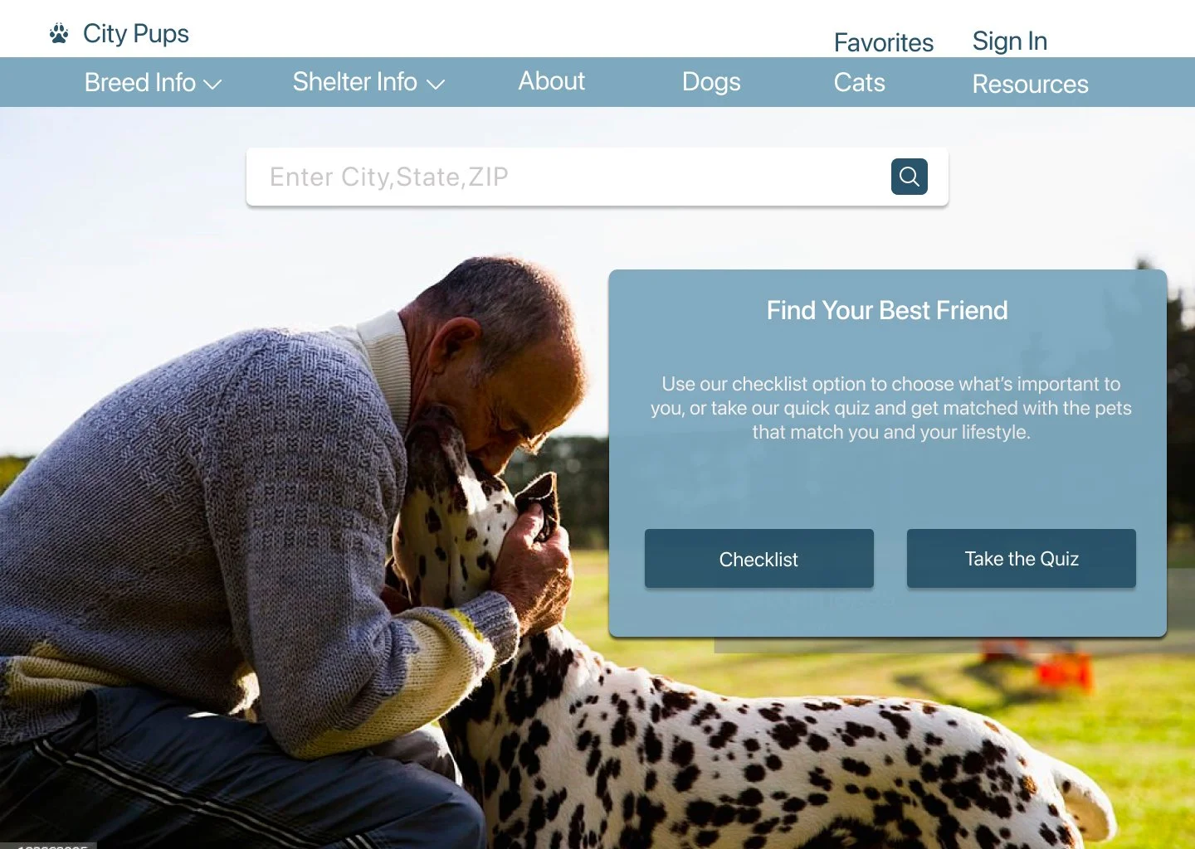Expand the Shelter Info chevron
The height and width of the screenshot is (849, 1195).
point(436,84)
